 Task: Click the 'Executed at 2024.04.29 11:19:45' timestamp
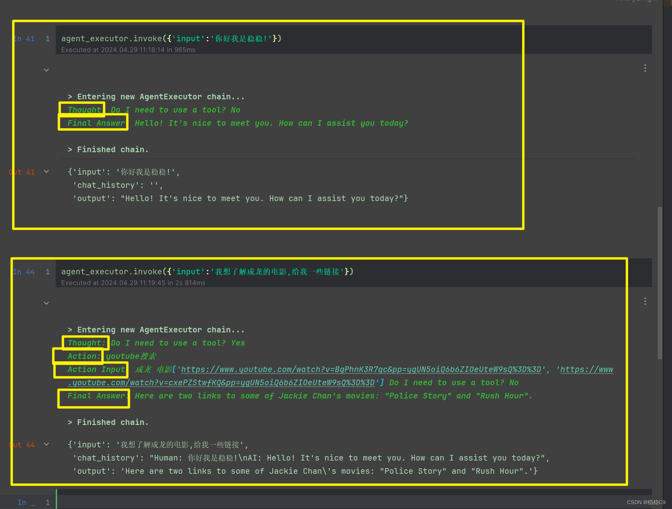pos(133,283)
